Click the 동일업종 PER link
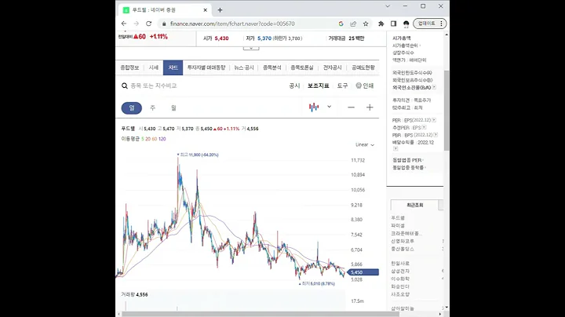The image size is (565, 317). (407, 160)
